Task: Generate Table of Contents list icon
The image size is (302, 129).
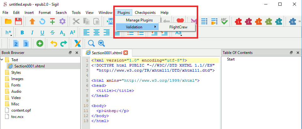Action: coord(204,21)
